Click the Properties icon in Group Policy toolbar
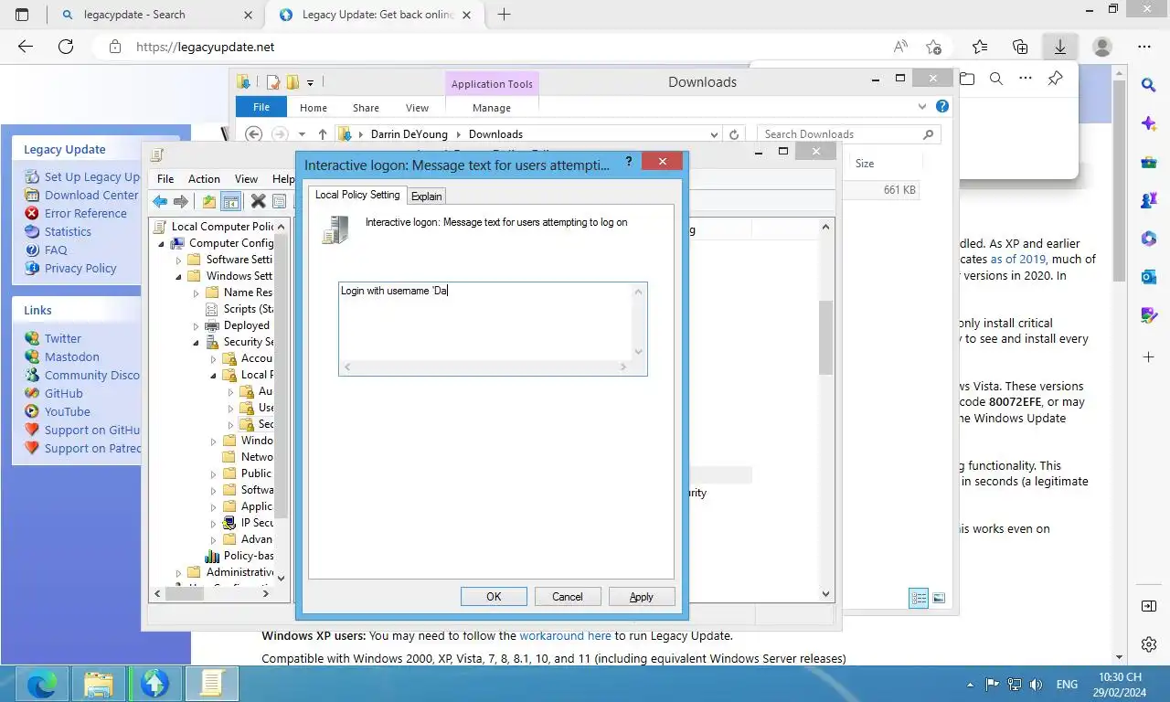Screen dimensions: 1170x702 click(x=280, y=201)
